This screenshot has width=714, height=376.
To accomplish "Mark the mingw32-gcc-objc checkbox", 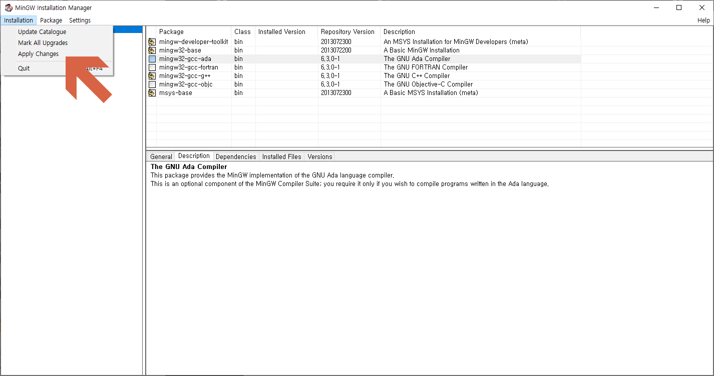I will (x=152, y=84).
